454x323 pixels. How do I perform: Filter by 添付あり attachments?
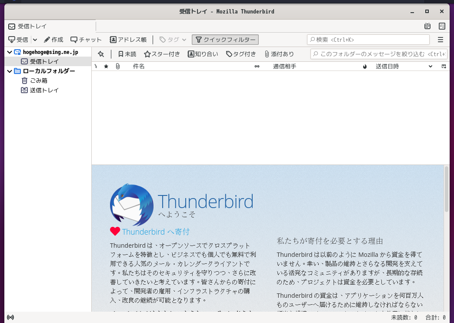[279, 54]
